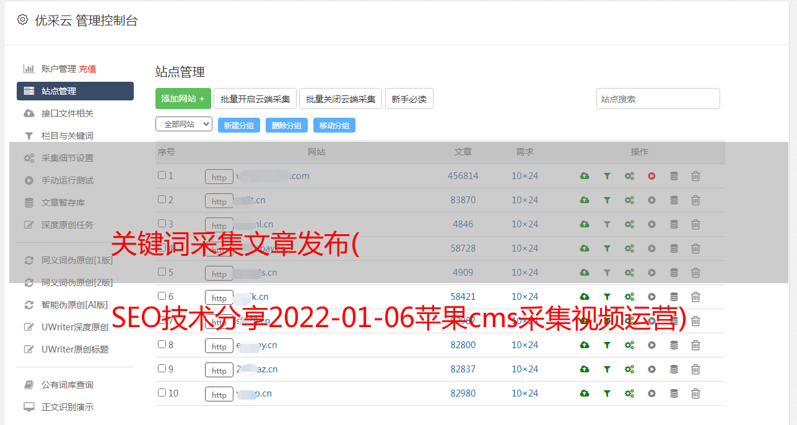Focus the 站点搜索 search field

[x=658, y=99]
